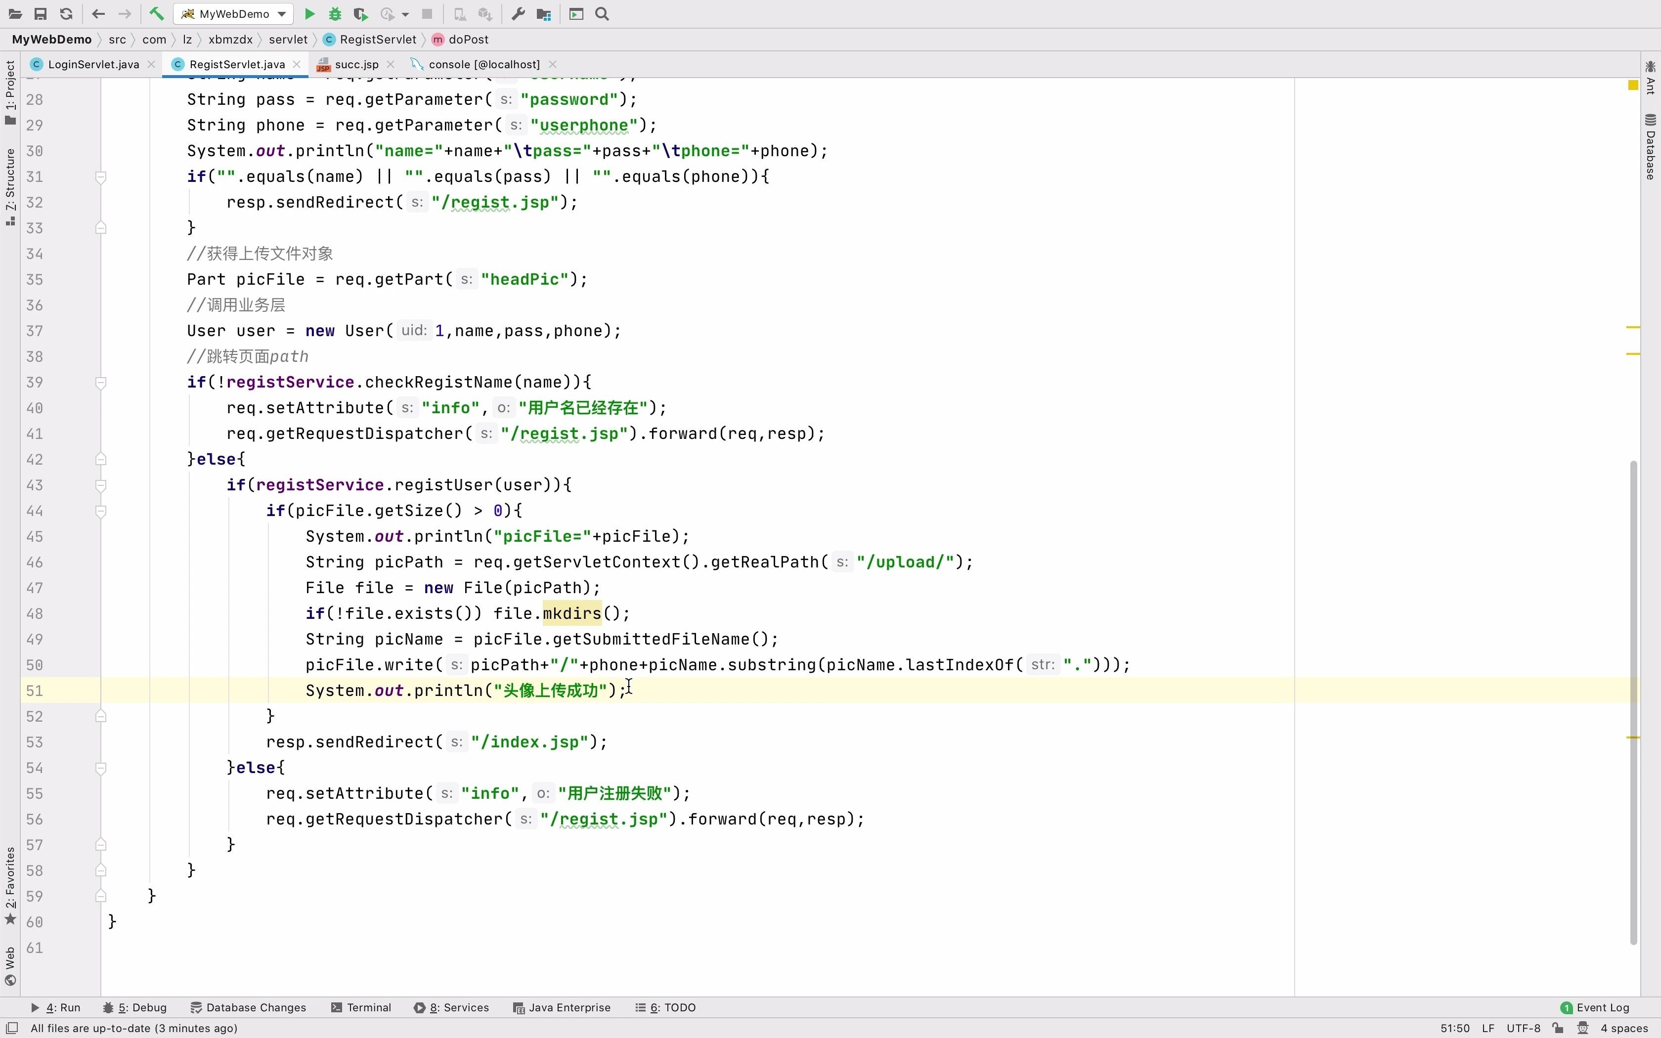Open the Debug tool window
This screenshot has height=1038, width=1661.
coord(134,1007)
